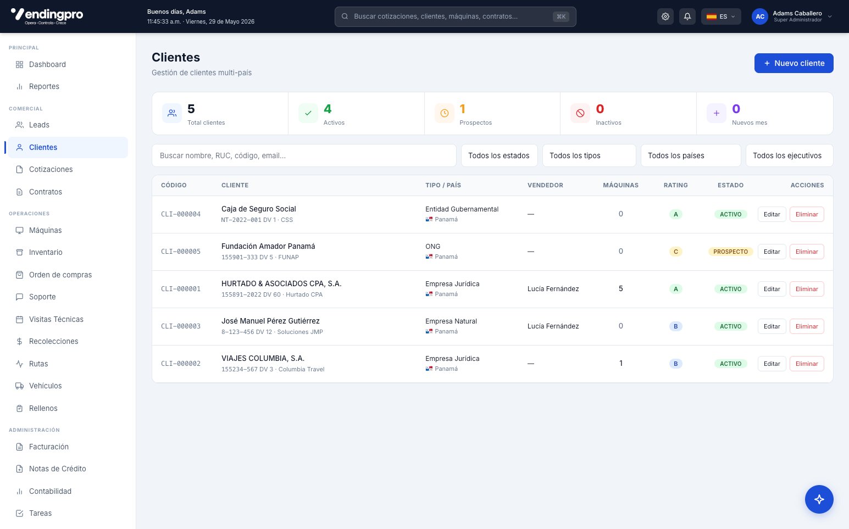Screen dimensions: 849x529
Task: Click the Recolecciones dollar icon
Action: point(19,341)
